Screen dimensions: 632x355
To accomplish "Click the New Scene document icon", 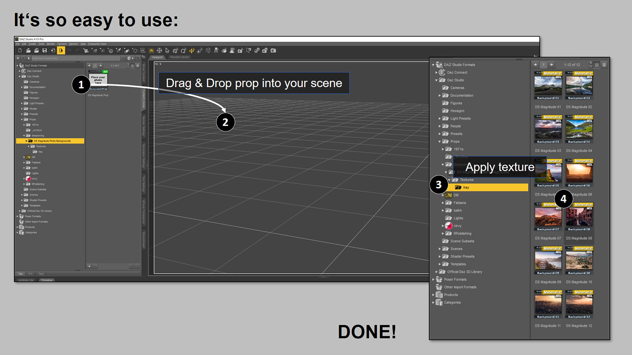I will pyautogui.click(x=20, y=50).
